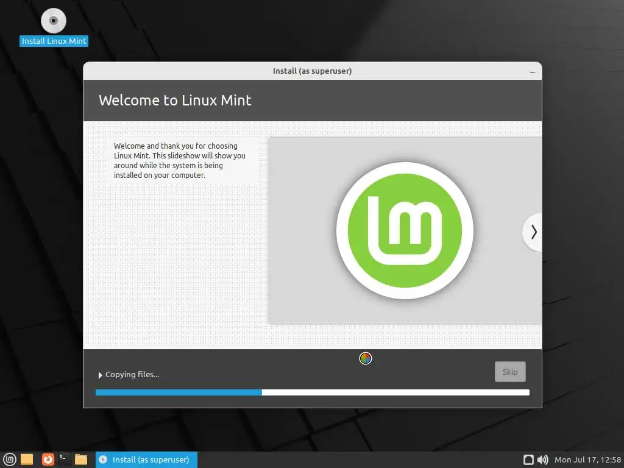Open the calendar from the clock

coord(588,459)
